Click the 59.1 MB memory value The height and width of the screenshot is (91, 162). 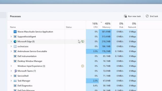[x=107, y=86]
